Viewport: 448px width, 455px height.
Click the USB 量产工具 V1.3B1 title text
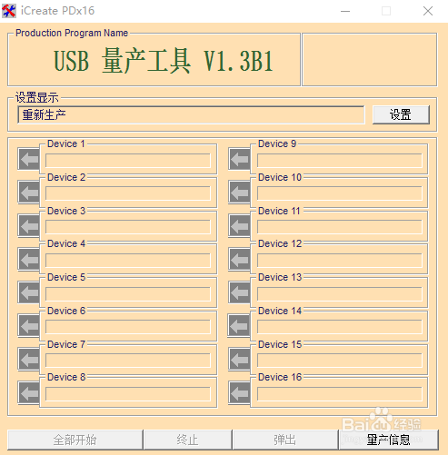(x=164, y=61)
